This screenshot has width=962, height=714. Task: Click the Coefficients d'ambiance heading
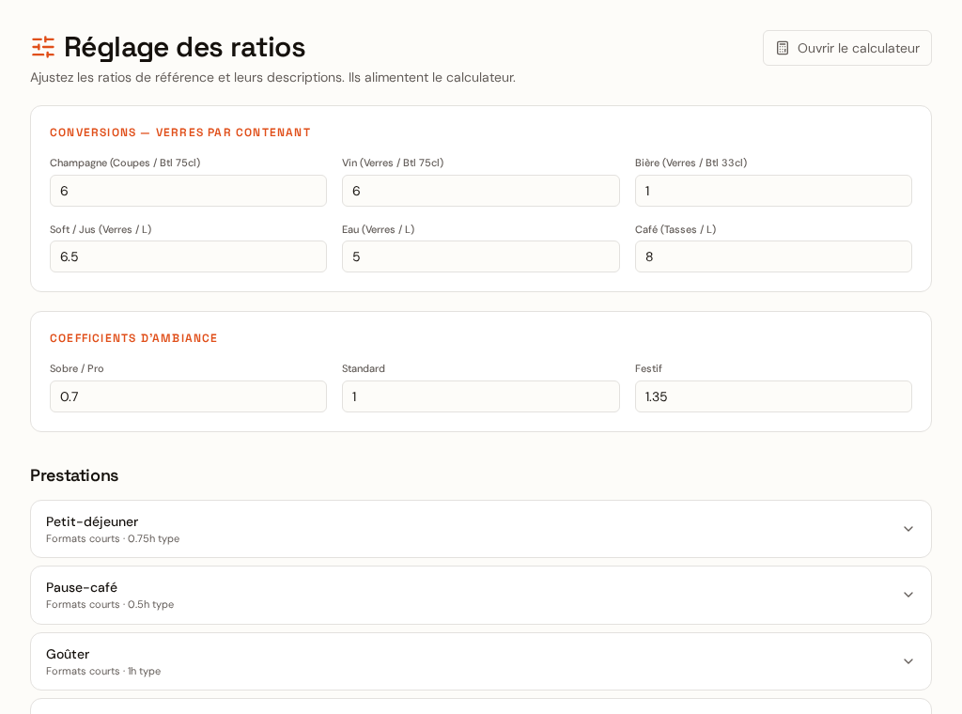pyautogui.click(x=133, y=338)
